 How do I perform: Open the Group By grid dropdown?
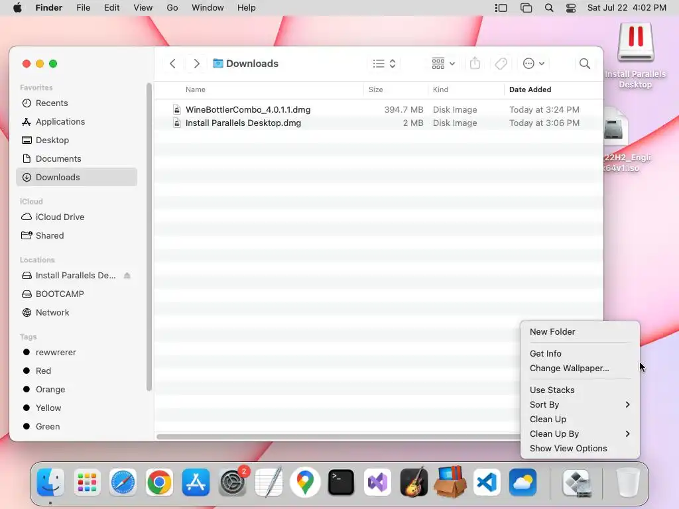click(x=443, y=64)
